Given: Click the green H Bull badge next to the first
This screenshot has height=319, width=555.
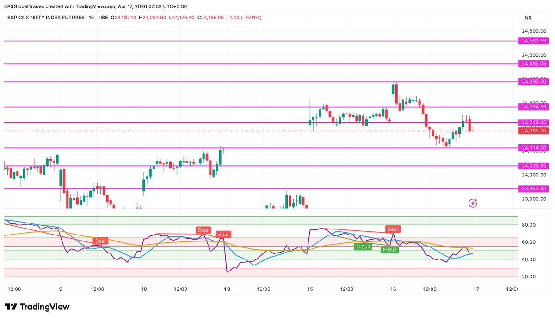Looking at the screenshot, I should tap(390, 250).
